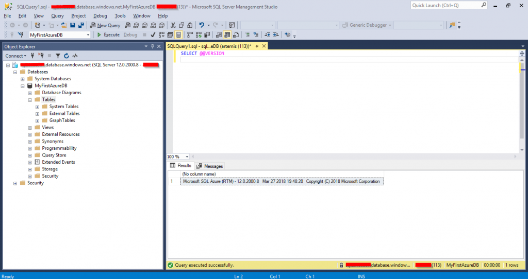Click the Open File folder icon
The width and height of the screenshot is (528, 279).
tap(64, 25)
